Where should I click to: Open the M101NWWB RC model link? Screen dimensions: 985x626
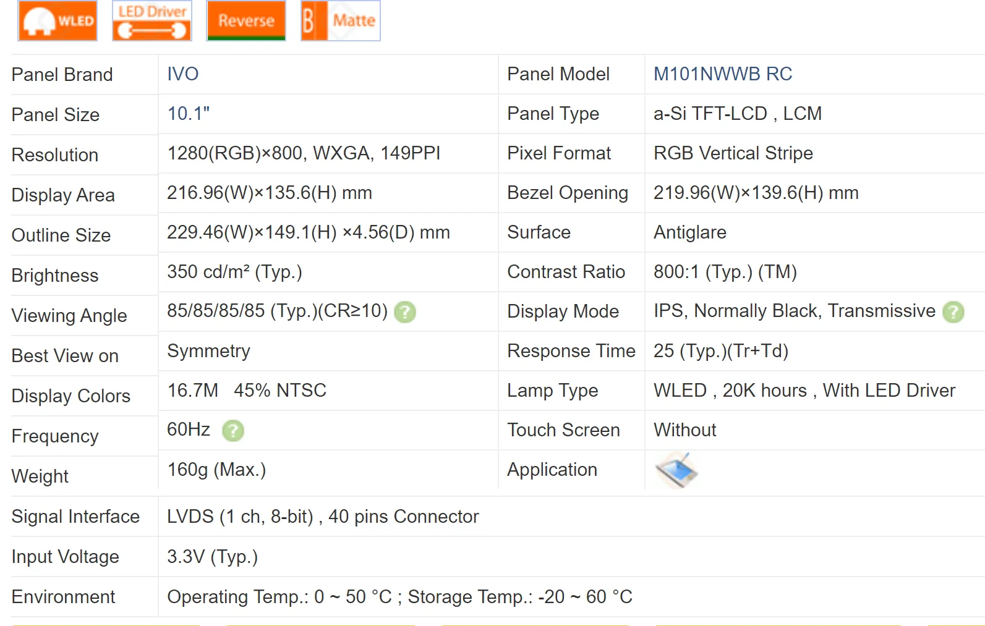723,74
